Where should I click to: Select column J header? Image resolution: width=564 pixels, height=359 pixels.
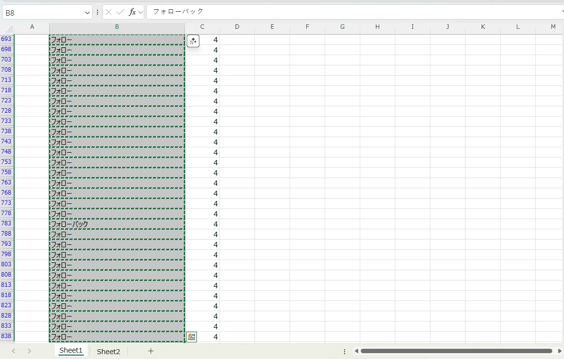pos(447,27)
